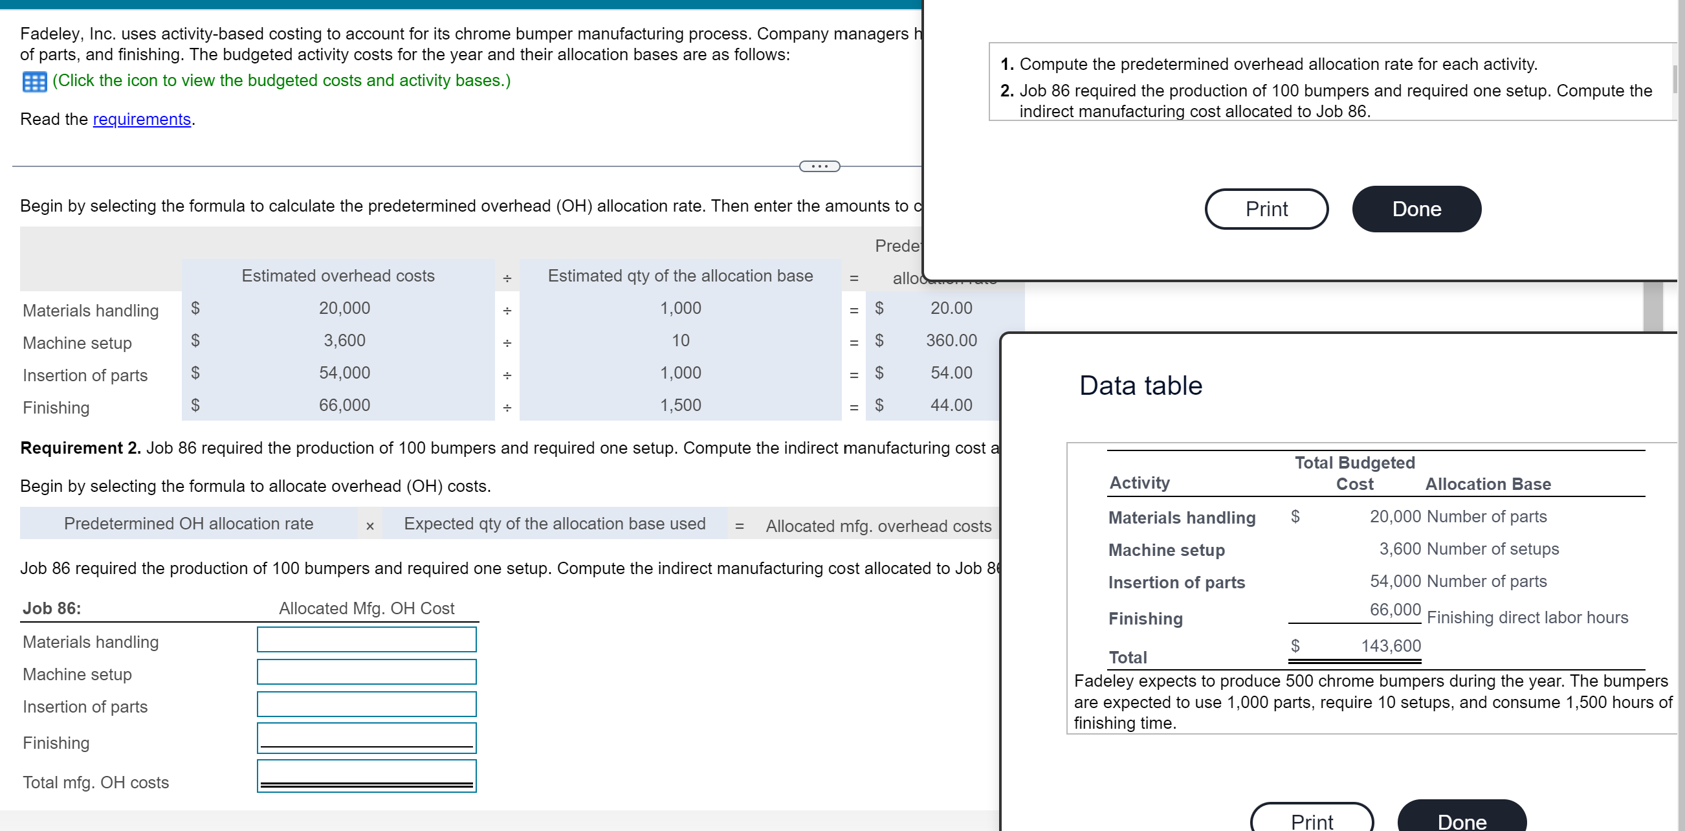This screenshot has width=1685, height=831.
Task: Select the Total mfg. OH costs input field
Action: coord(367,775)
